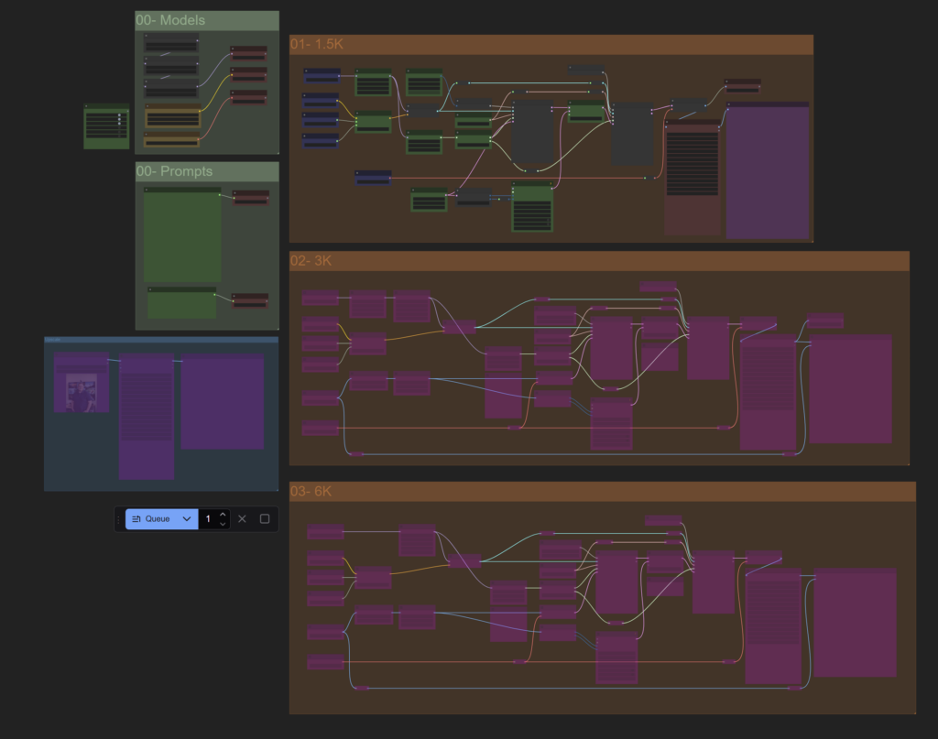Decrease the queue batch count

[223, 524]
